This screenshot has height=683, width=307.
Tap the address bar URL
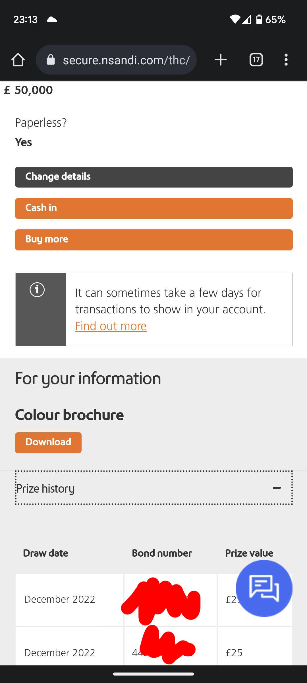[126, 60]
